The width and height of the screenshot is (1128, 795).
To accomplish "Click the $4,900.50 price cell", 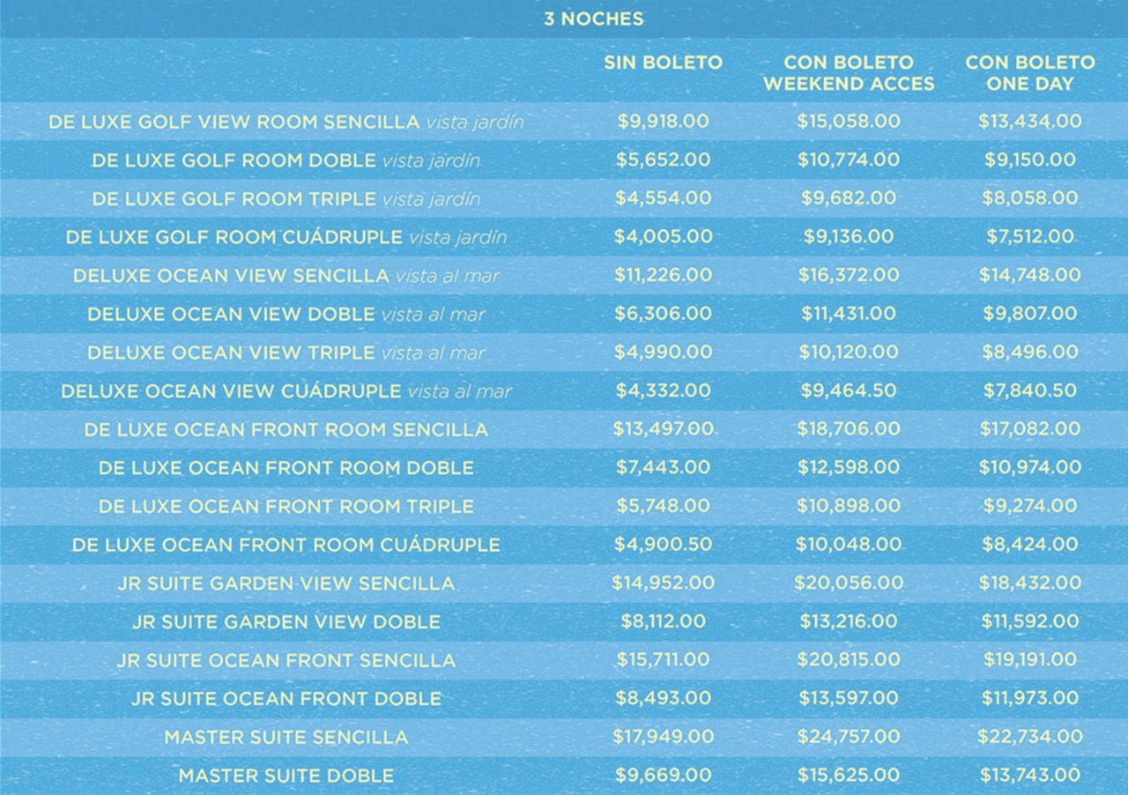I will 663,545.
